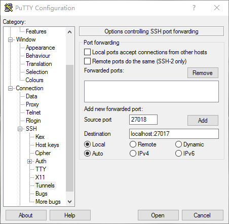Screen dimensions: 229x224
Task: Select the IPv4 radio button
Action: (133, 154)
